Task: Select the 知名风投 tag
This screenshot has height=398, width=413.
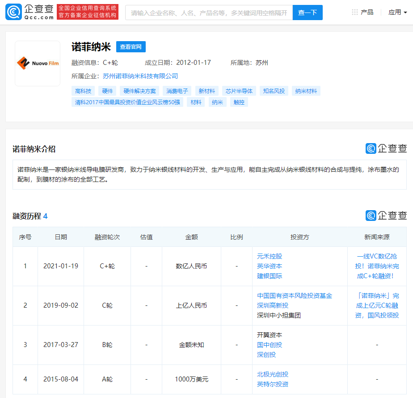Action: point(274,91)
